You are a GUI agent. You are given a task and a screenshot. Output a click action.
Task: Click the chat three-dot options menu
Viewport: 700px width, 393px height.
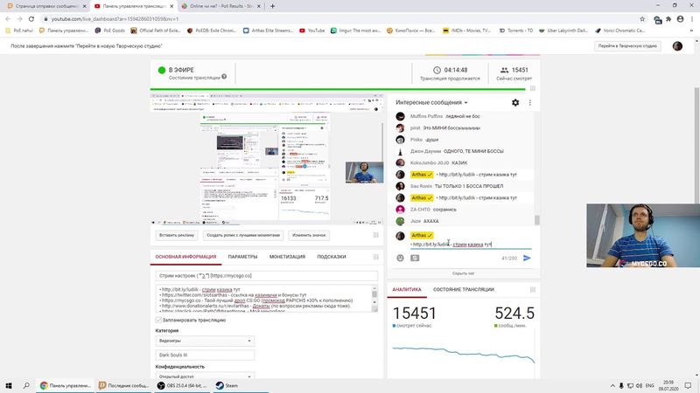click(x=529, y=103)
